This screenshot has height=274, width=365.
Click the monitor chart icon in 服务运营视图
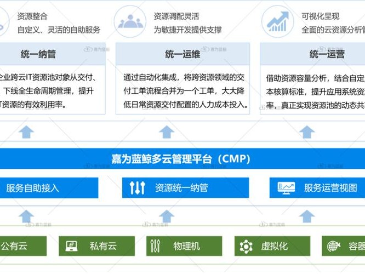click(x=286, y=188)
